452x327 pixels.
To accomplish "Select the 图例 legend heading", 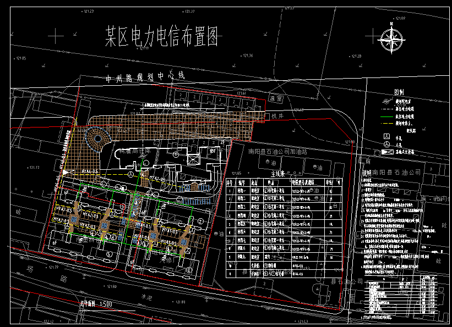I will click(399, 93).
